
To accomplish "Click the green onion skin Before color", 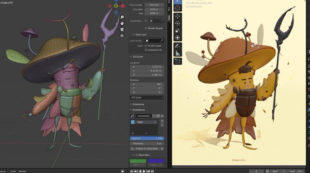I will point(138,161).
